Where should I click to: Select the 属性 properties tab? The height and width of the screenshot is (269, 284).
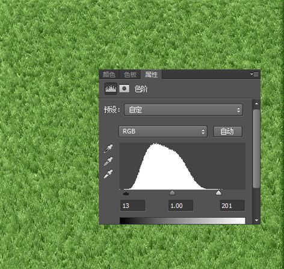[x=151, y=75]
